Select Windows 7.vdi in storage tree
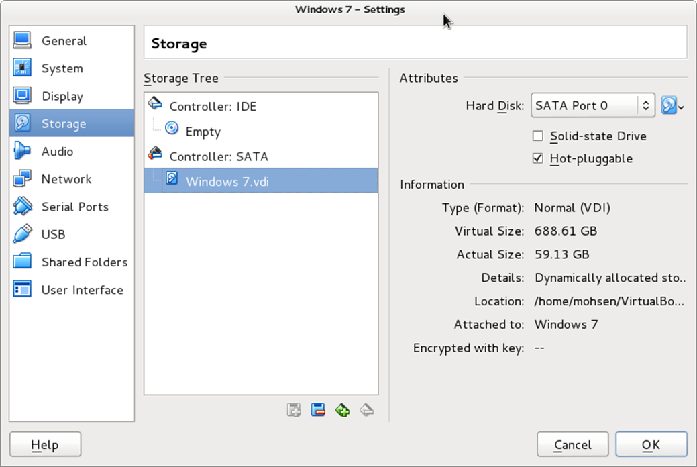Screen dimensions: 697x467 click(227, 181)
